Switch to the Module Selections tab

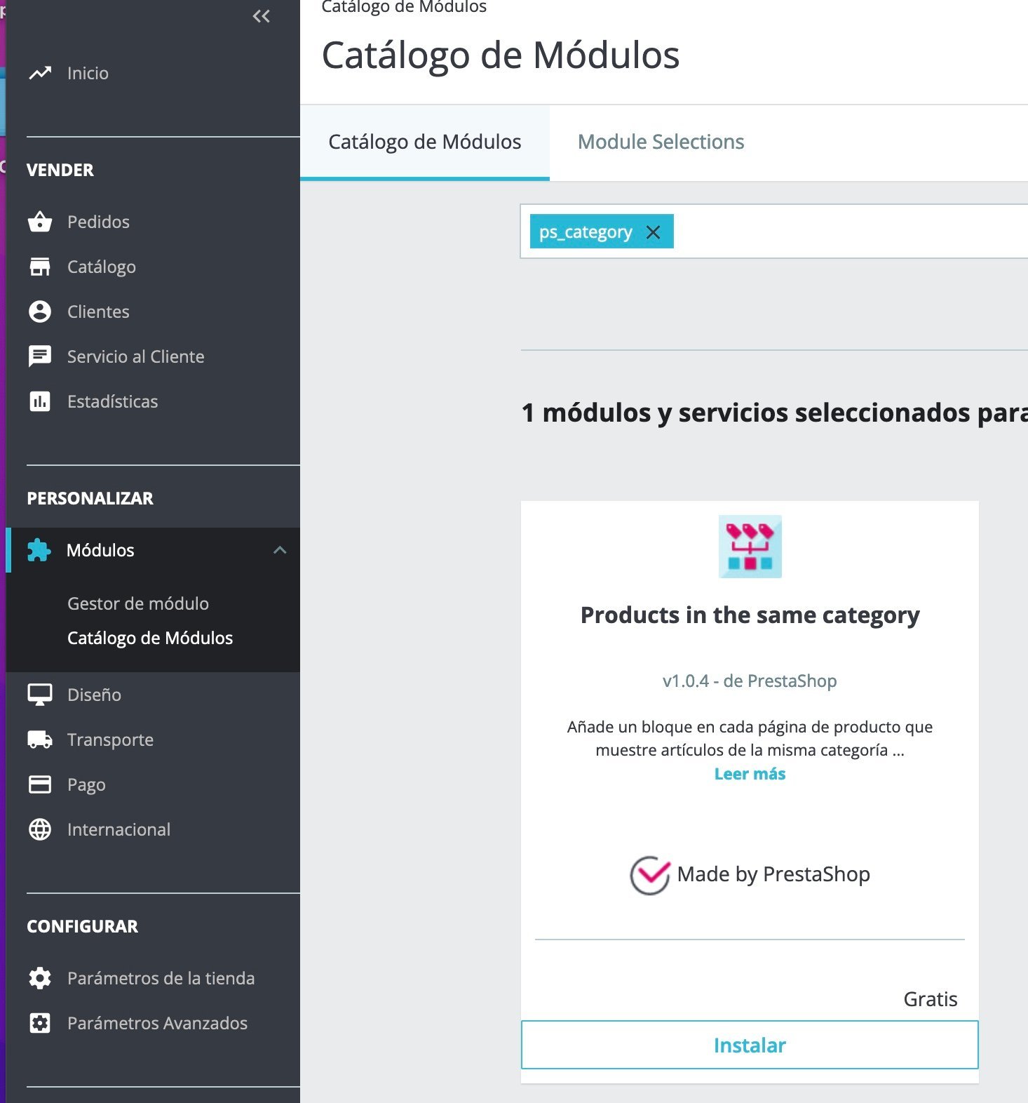tap(661, 142)
